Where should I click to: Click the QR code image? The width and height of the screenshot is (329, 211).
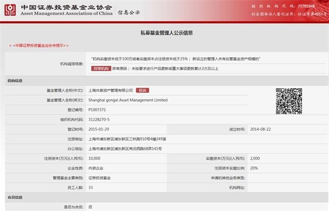coord(289,101)
